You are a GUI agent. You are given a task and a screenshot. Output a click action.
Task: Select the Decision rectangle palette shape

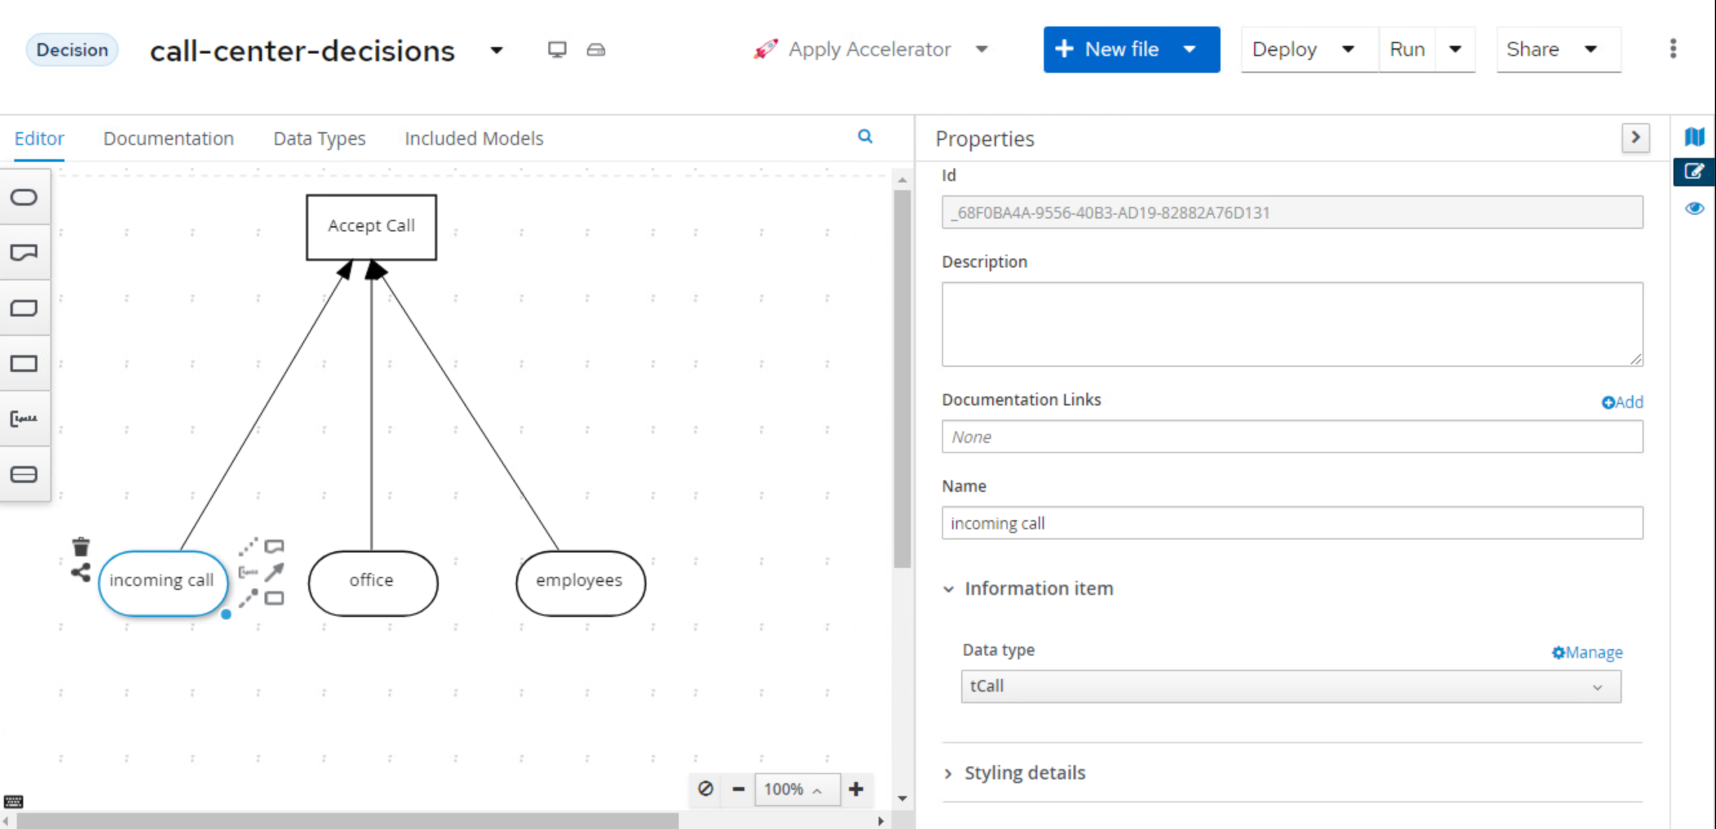click(x=24, y=363)
